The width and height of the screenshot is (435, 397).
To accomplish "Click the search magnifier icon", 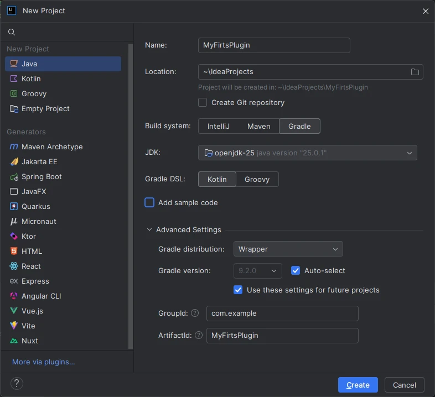I will point(12,32).
